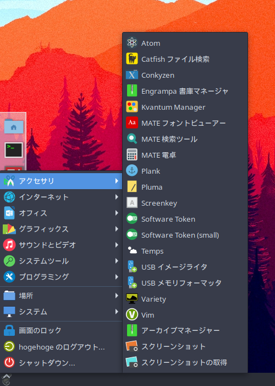The width and height of the screenshot is (275, 386).
Task: Open MATE 電卓 from its label
Action: pos(158,155)
